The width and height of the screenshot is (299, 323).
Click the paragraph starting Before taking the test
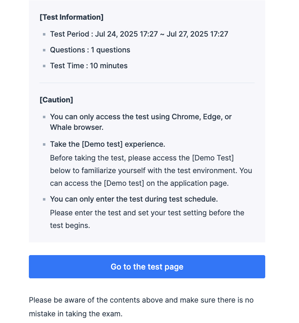coord(151,170)
